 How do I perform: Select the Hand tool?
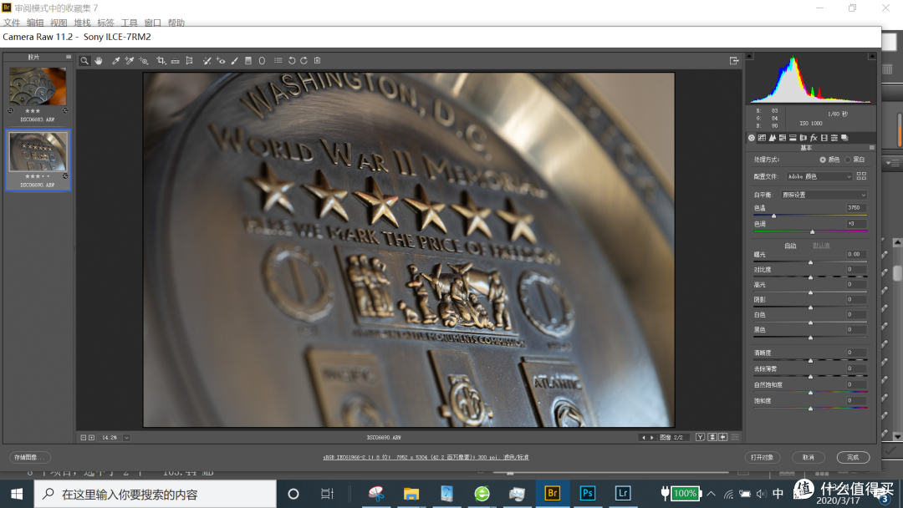[99, 61]
